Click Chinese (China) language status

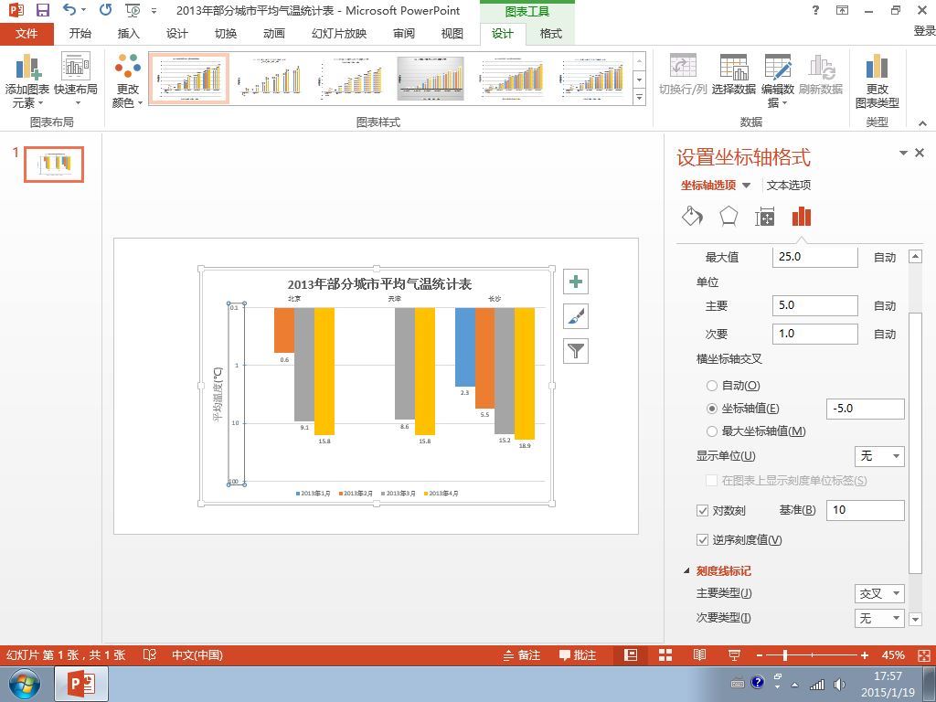(197, 654)
